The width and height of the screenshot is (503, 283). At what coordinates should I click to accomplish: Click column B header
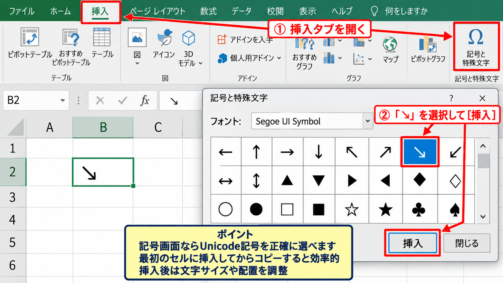[x=103, y=127]
